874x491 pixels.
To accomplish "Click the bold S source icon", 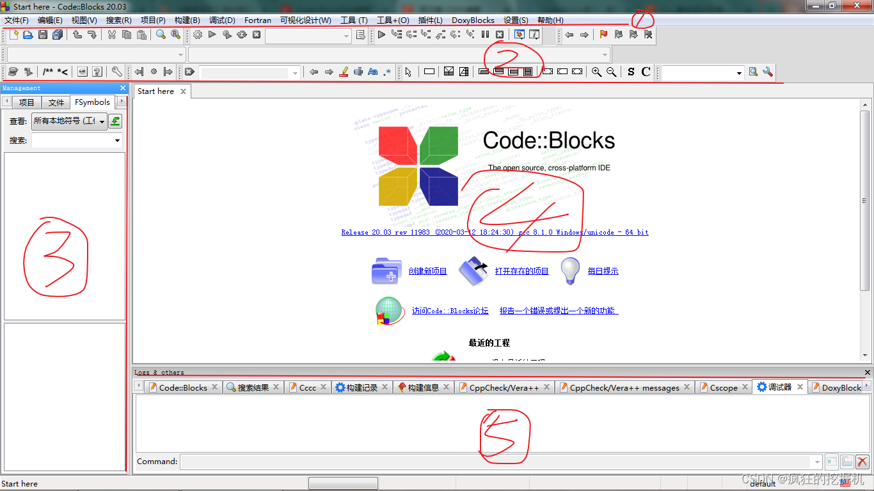I will click(x=631, y=72).
